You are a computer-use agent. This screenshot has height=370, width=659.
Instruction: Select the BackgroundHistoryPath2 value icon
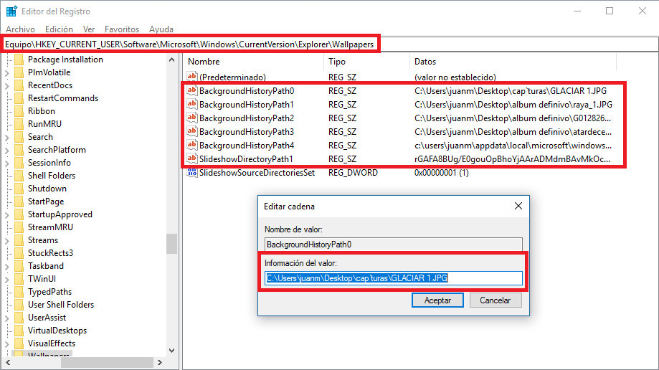click(x=192, y=118)
